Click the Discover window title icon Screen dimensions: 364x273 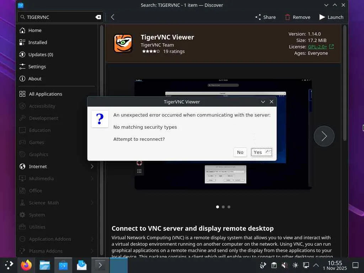(21, 5)
